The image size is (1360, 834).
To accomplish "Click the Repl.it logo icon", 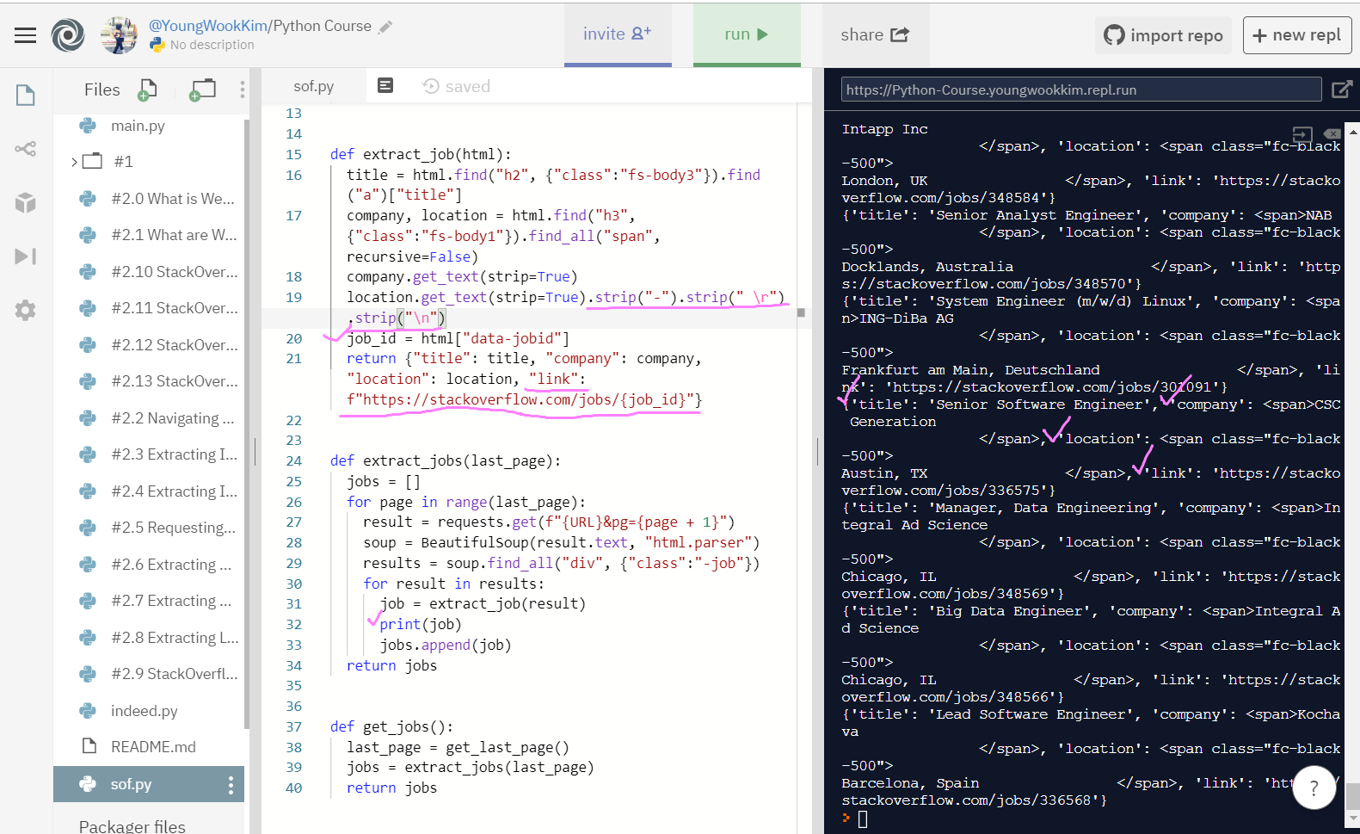I will [x=68, y=35].
